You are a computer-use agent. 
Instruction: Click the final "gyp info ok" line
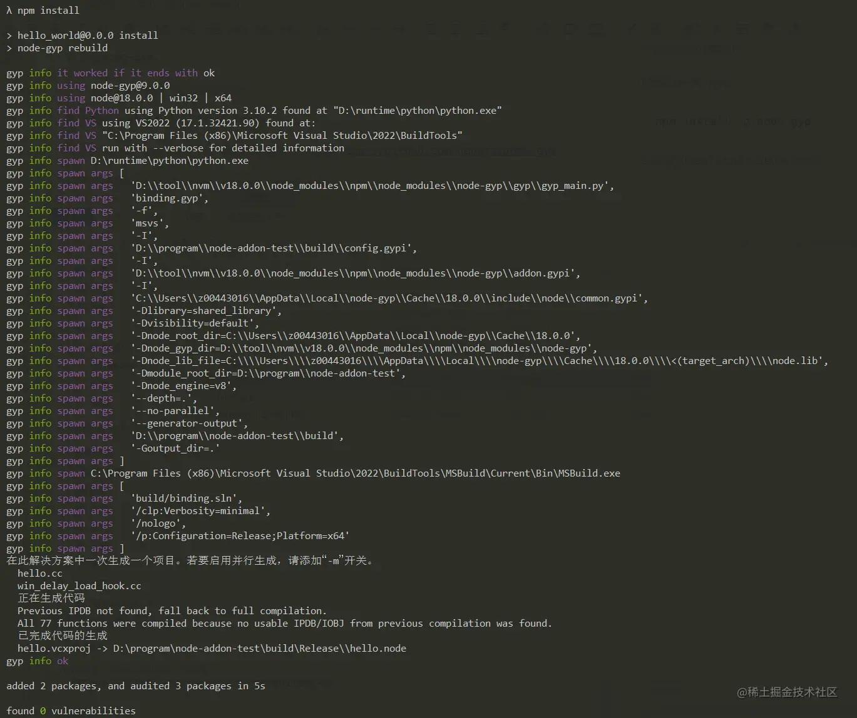click(38, 661)
